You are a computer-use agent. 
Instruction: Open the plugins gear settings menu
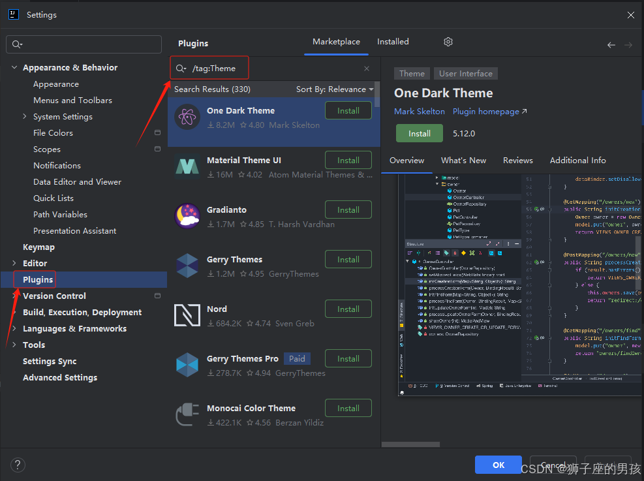click(x=448, y=42)
